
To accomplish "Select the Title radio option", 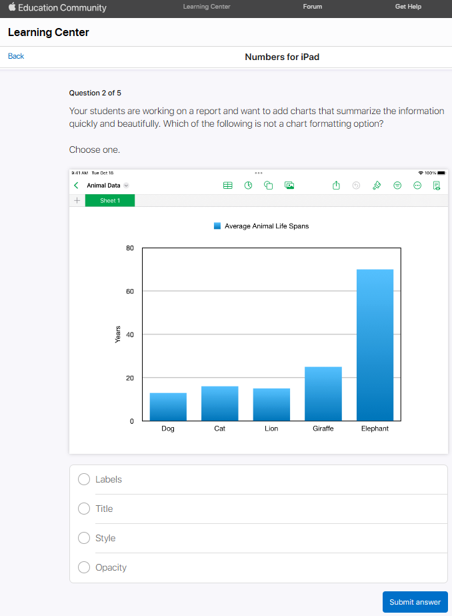I will (84, 509).
